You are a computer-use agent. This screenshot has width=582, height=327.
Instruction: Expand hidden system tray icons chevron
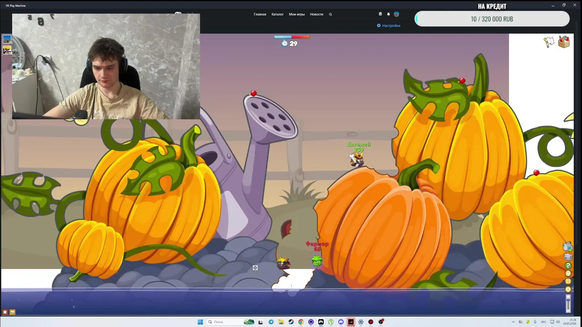pyautogui.click(x=513, y=322)
